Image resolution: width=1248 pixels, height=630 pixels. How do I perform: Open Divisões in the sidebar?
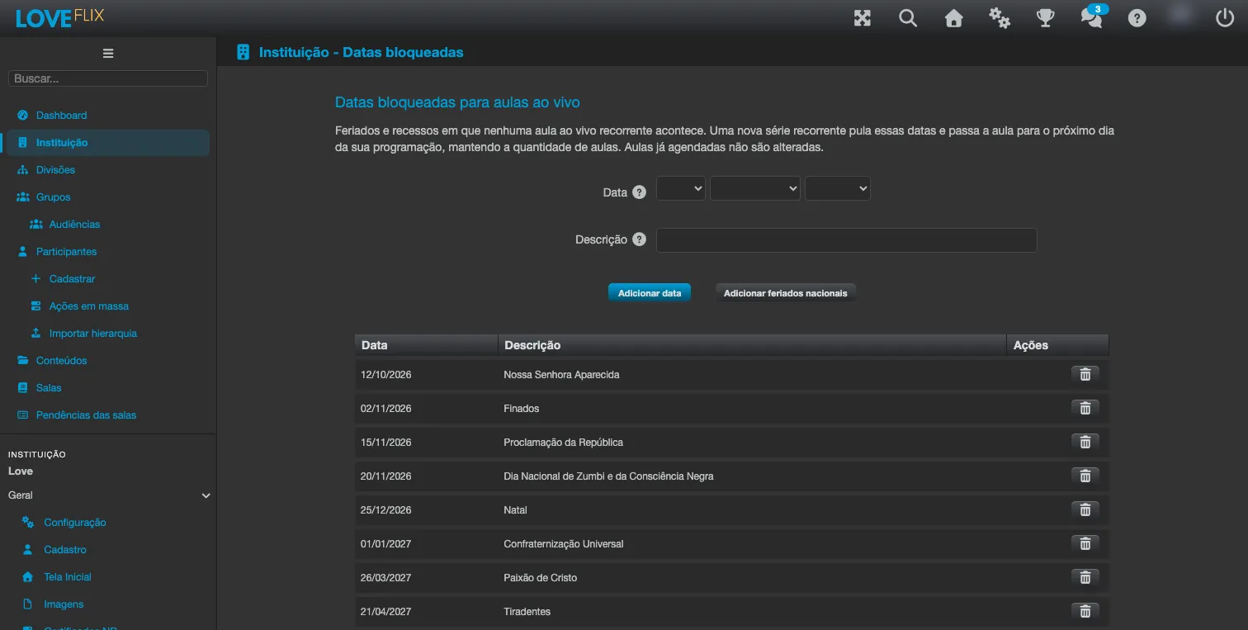pyautogui.click(x=55, y=170)
